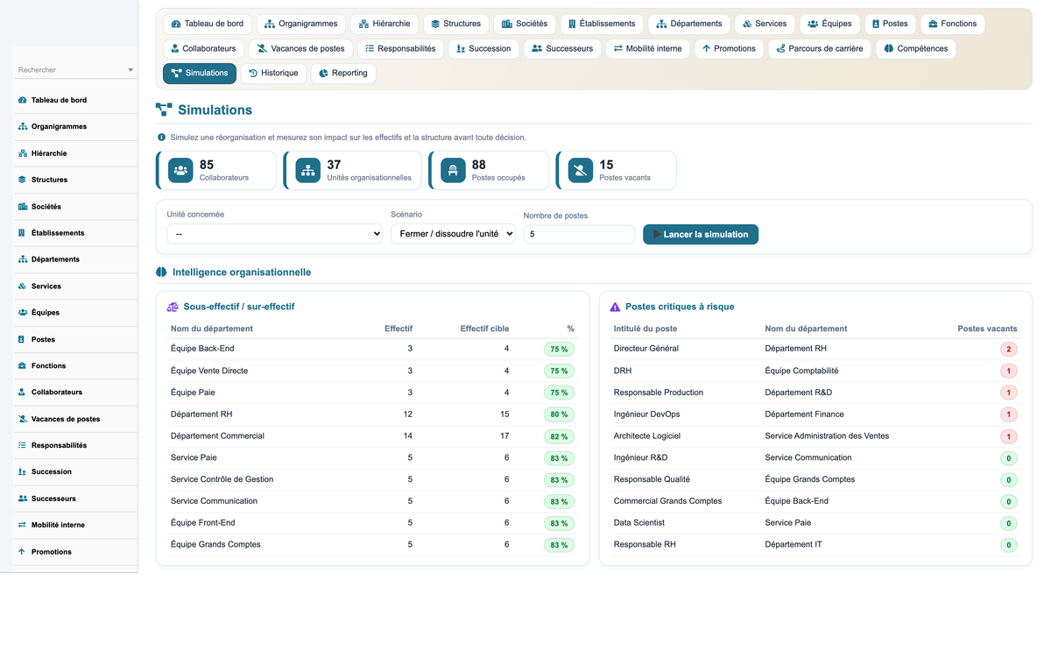Click the vacant badge 2 for Directeur Général
This screenshot has width=1051, height=651.
click(1009, 349)
